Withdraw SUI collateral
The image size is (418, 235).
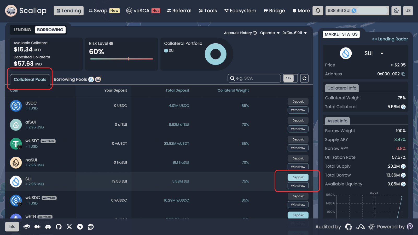click(298, 186)
